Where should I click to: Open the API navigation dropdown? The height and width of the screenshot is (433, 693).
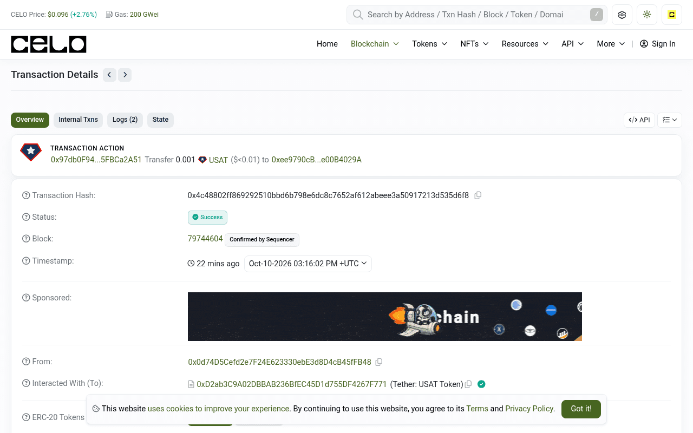572,44
